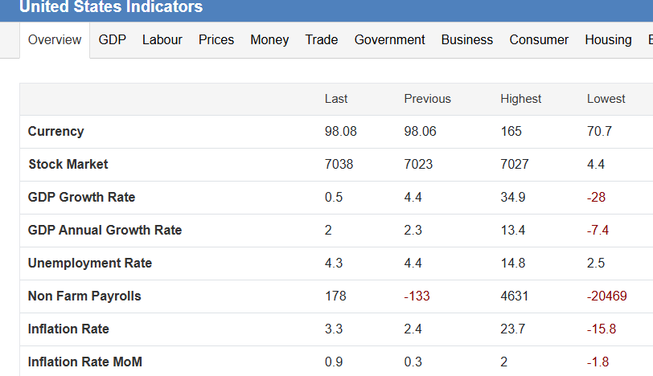
Task: Switch to the Government tab
Action: [x=389, y=39]
